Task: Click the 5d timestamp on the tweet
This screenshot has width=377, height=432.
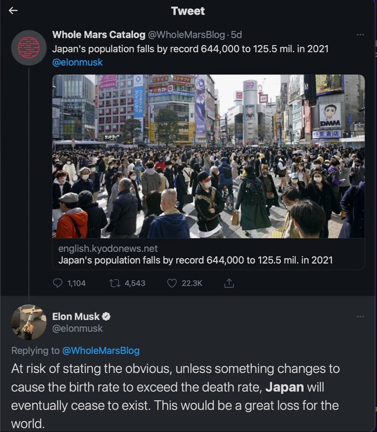Action: (236, 35)
